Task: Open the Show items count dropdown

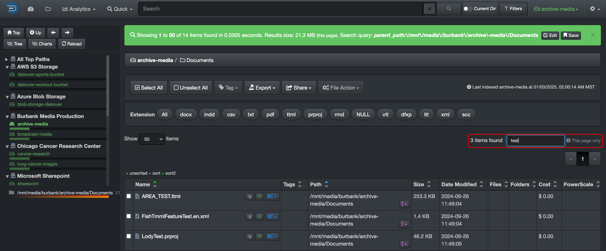Action: pos(152,139)
